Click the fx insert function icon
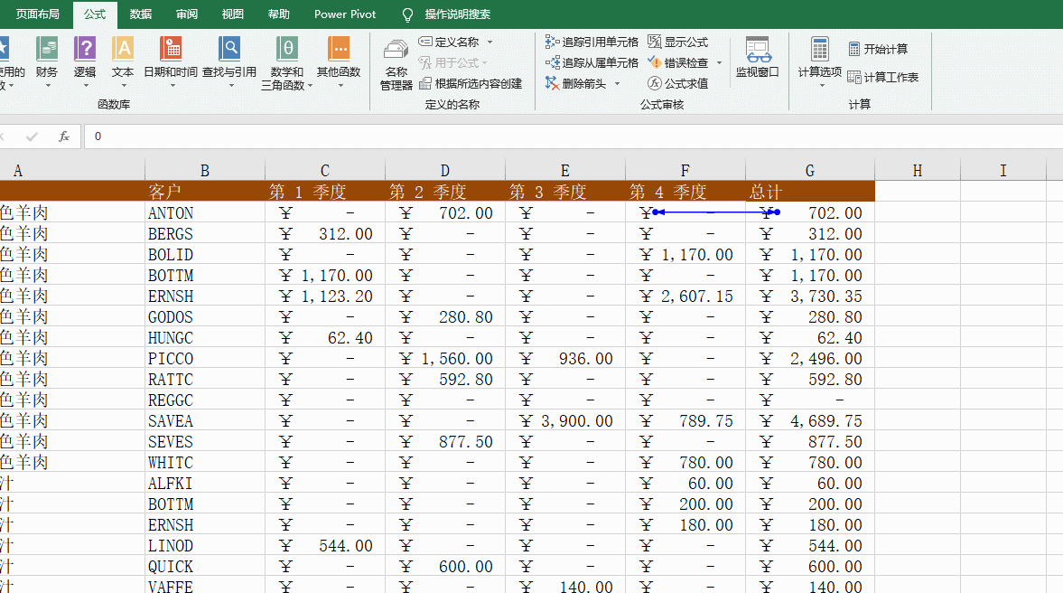Viewport: 1063px width, 593px height. click(x=64, y=136)
